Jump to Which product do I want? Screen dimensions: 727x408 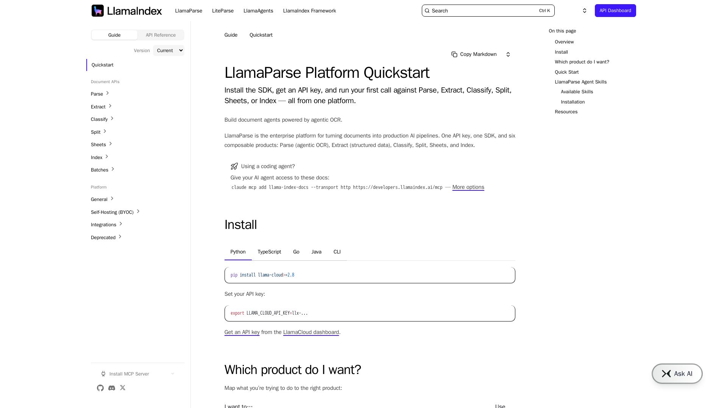[582, 62]
